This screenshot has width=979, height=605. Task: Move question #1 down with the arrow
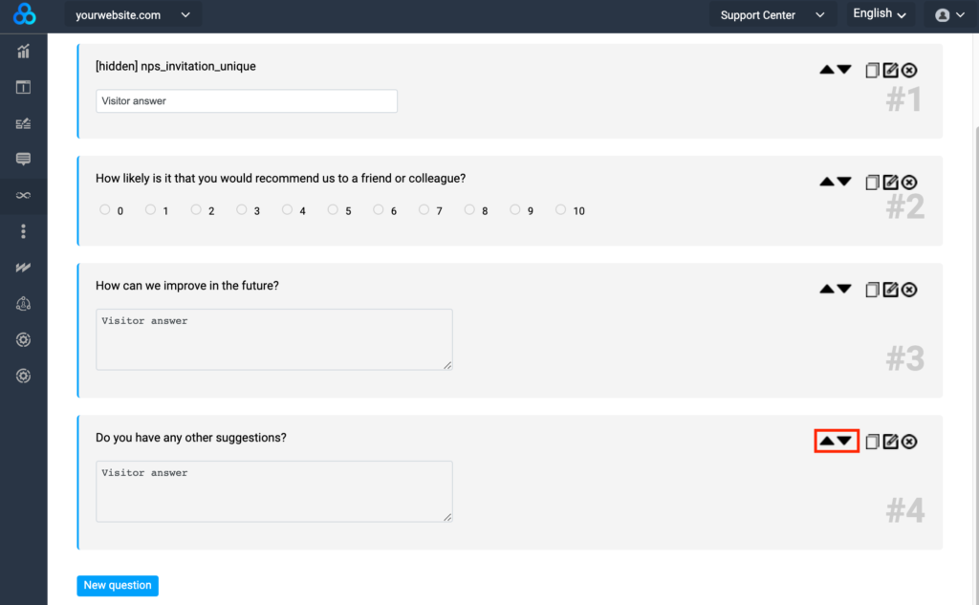click(844, 70)
